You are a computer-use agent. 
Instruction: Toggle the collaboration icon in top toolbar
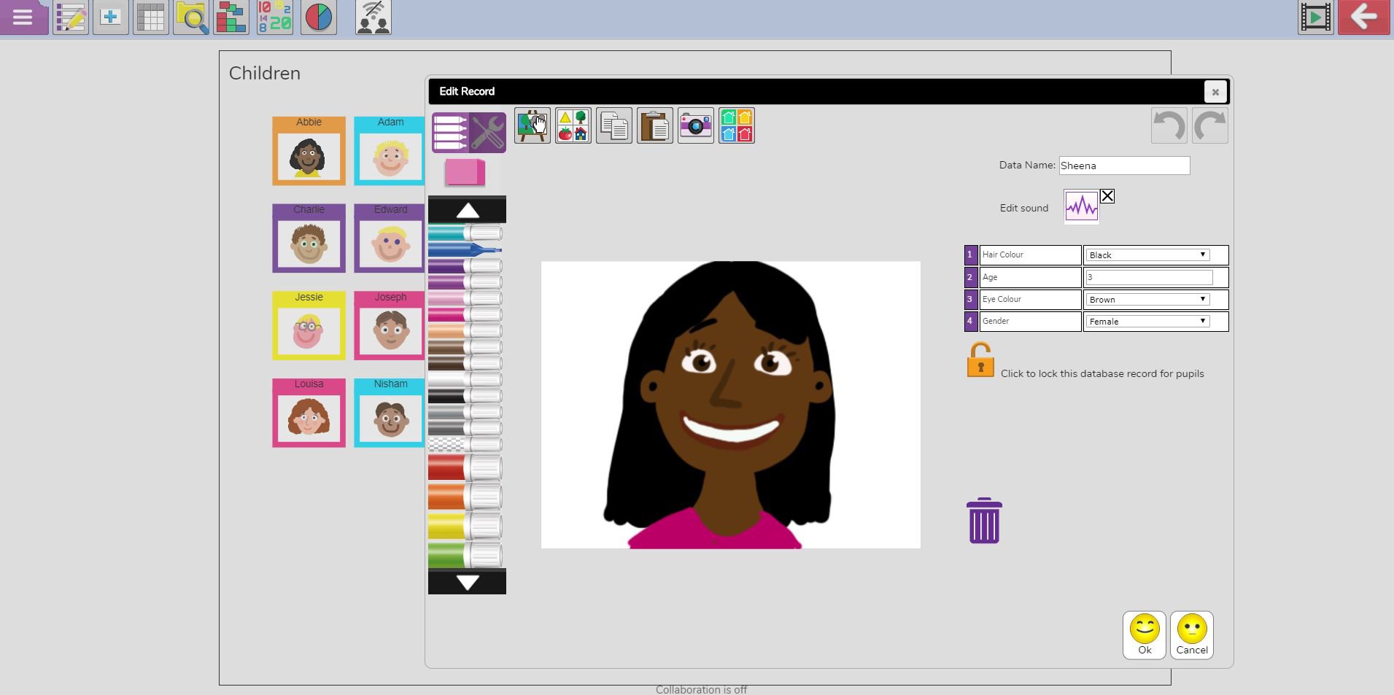tap(373, 18)
